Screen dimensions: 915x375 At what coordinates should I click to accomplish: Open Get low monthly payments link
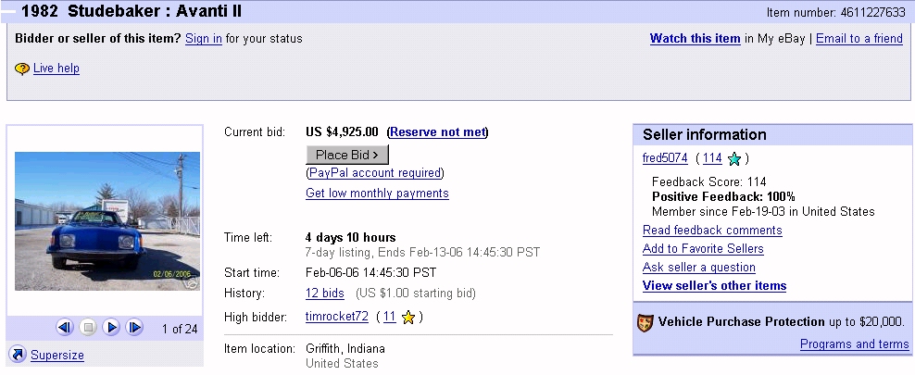(x=377, y=194)
